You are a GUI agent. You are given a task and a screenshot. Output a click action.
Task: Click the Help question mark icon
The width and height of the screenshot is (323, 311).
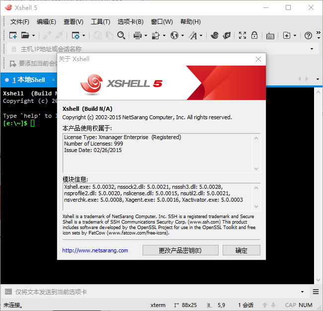[308, 35]
